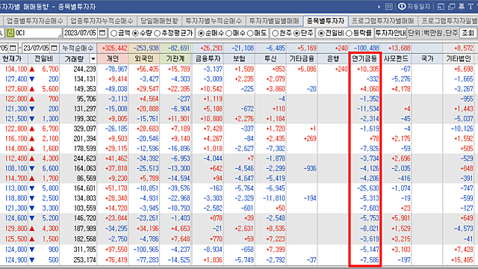Click the 개인 cell +97,550
The image size is (478, 269).
tap(113, 250)
